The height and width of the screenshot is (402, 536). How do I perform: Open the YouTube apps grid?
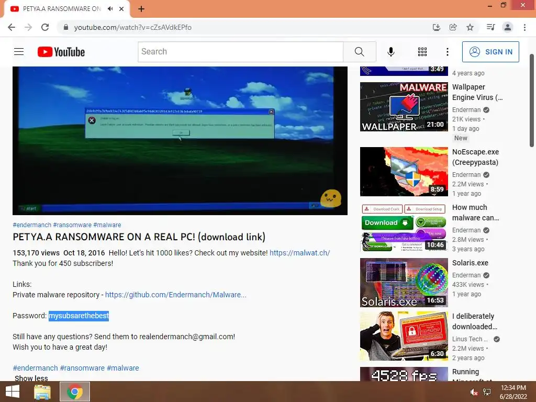click(x=422, y=52)
